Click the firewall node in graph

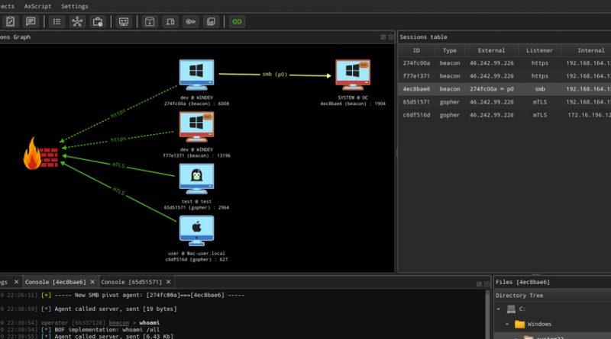41,154
